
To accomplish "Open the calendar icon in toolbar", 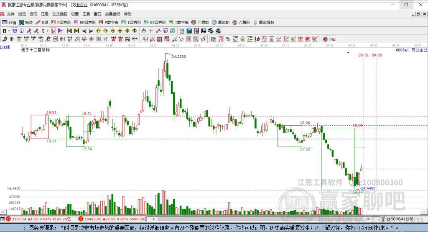I will click(x=182, y=31).
